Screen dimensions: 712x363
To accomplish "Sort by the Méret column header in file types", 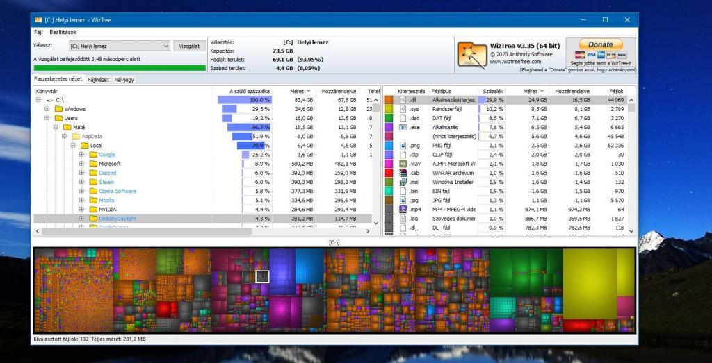I will (532, 91).
